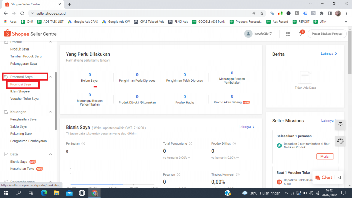Image resolution: width=352 pixels, height=198 pixels.
Task: Reload the page with refresh icon
Action: pyautogui.click(x=22, y=13)
